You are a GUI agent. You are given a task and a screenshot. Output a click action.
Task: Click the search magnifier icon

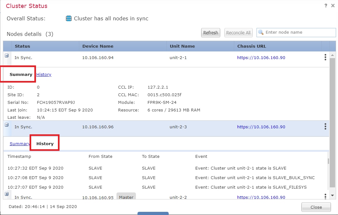(x=261, y=32)
